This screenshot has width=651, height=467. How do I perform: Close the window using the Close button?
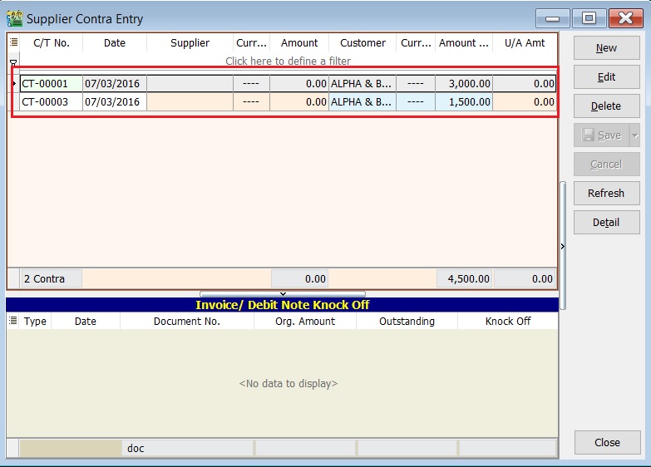coord(607,443)
